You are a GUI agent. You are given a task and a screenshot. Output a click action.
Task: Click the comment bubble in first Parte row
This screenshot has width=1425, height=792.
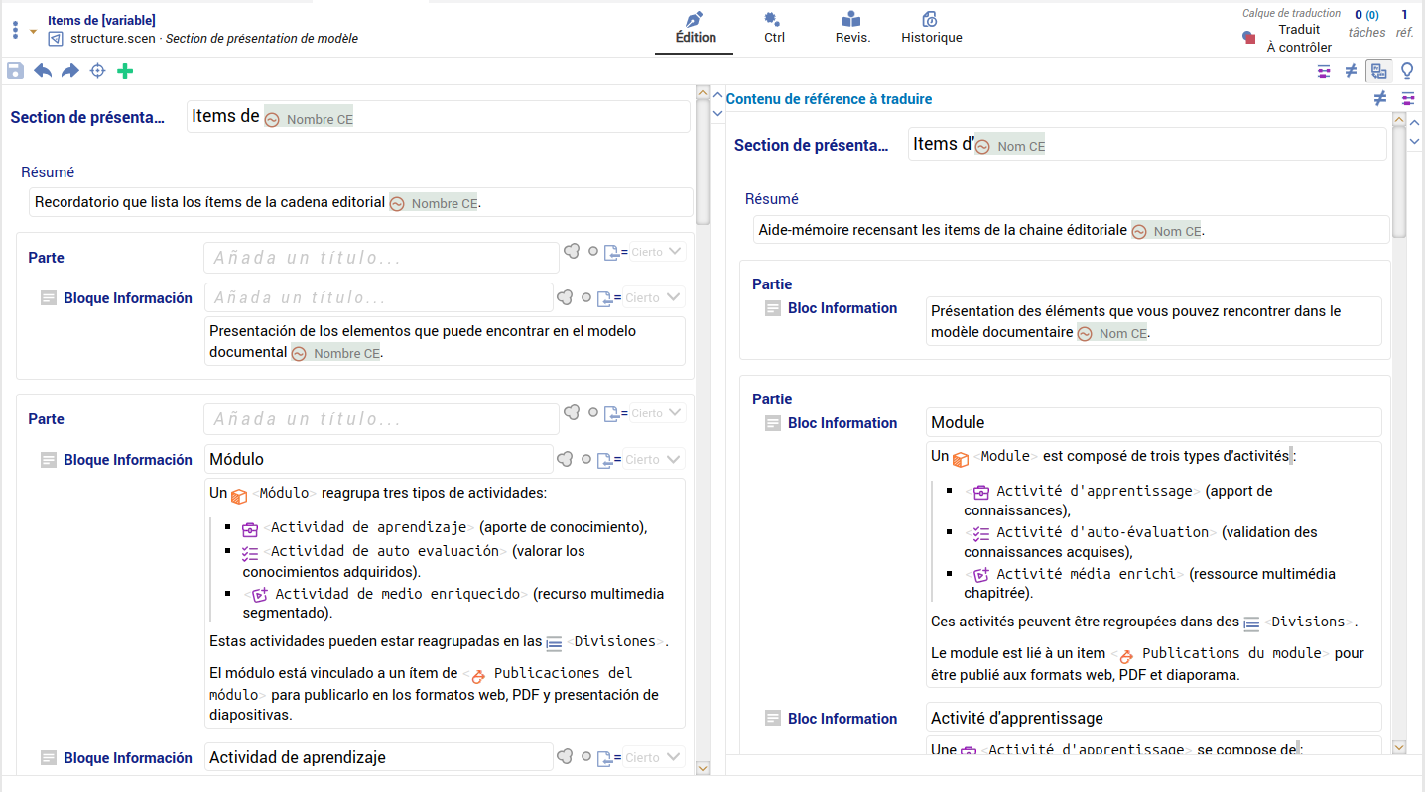(572, 252)
